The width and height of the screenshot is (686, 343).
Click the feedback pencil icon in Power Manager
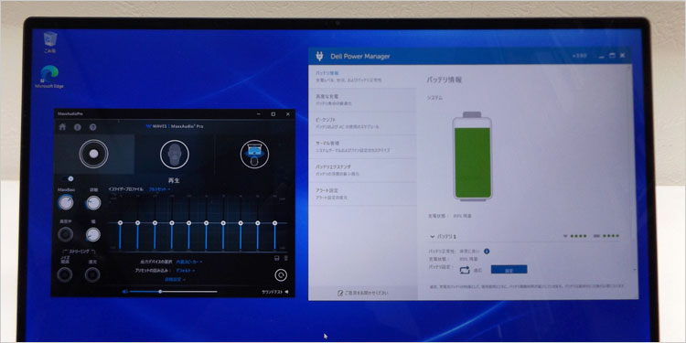[x=340, y=293]
